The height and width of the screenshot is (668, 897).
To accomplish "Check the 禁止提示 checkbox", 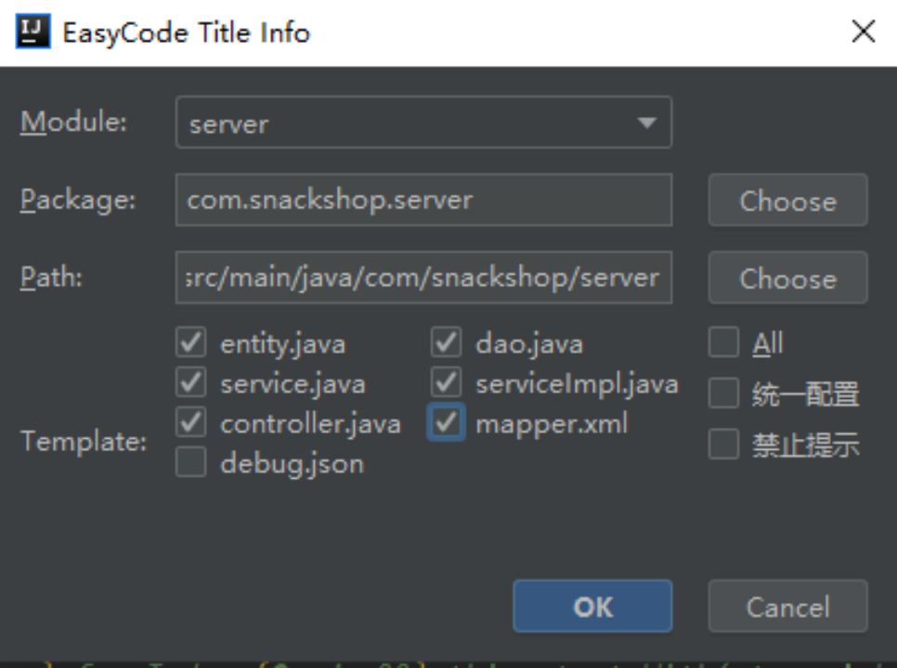I will [x=723, y=445].
